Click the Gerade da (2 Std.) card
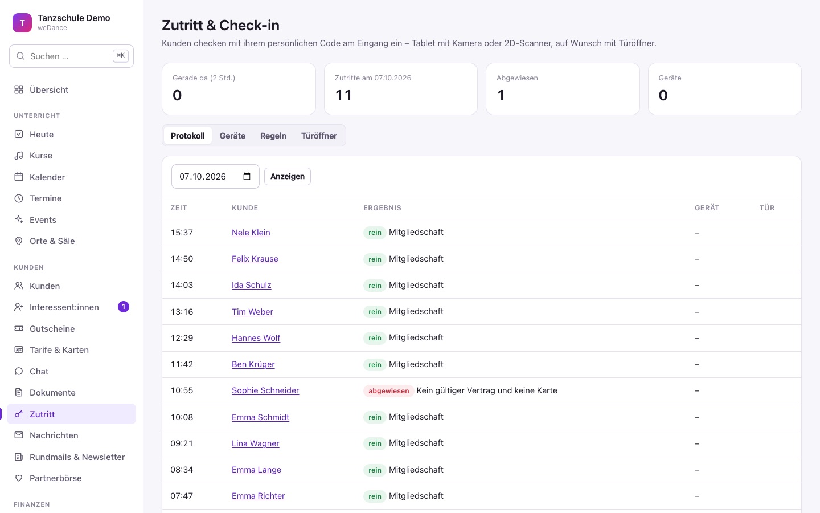820x513 pixels. (x=239, y=89)
